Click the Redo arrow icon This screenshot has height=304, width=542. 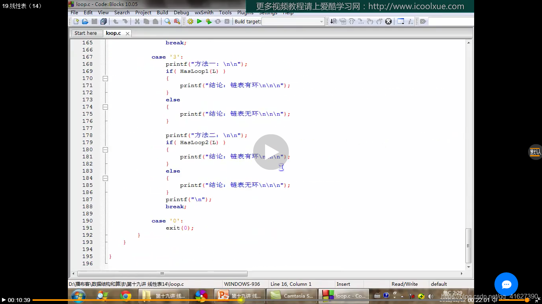click(x=125, y=21)
